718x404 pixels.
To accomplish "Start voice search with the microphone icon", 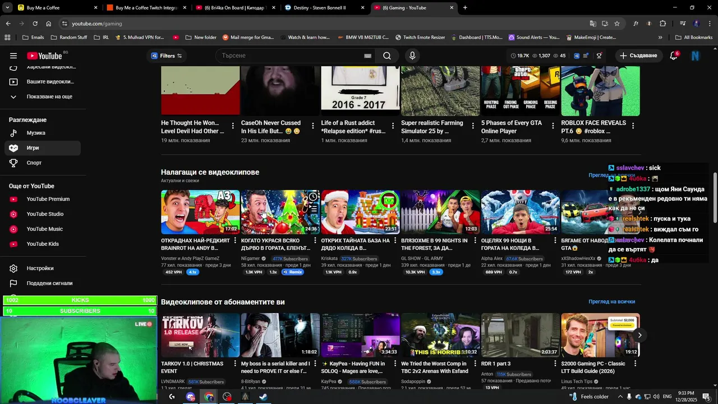I will [x=412, y=56].
